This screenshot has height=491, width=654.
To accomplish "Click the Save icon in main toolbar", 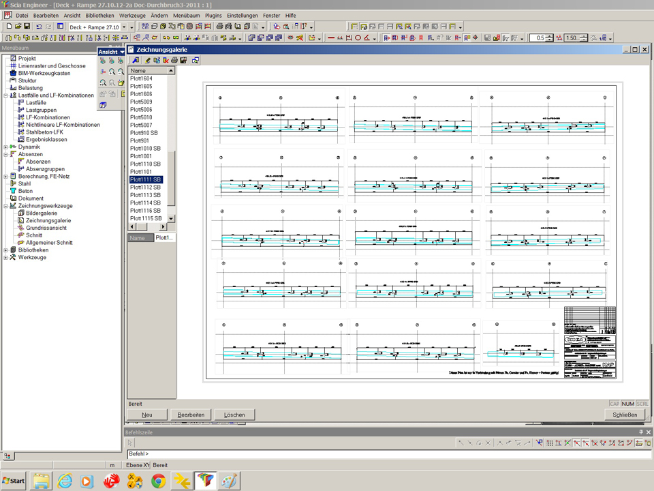I will click(27, 27).
